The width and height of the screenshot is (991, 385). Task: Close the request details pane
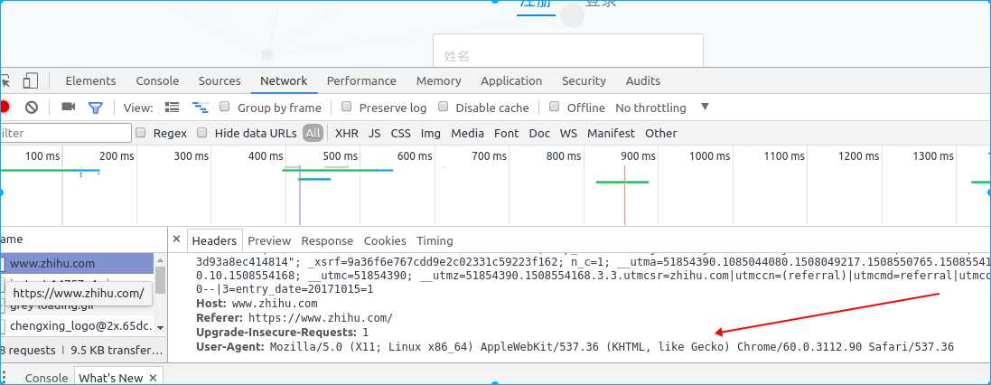click(176, 239)
